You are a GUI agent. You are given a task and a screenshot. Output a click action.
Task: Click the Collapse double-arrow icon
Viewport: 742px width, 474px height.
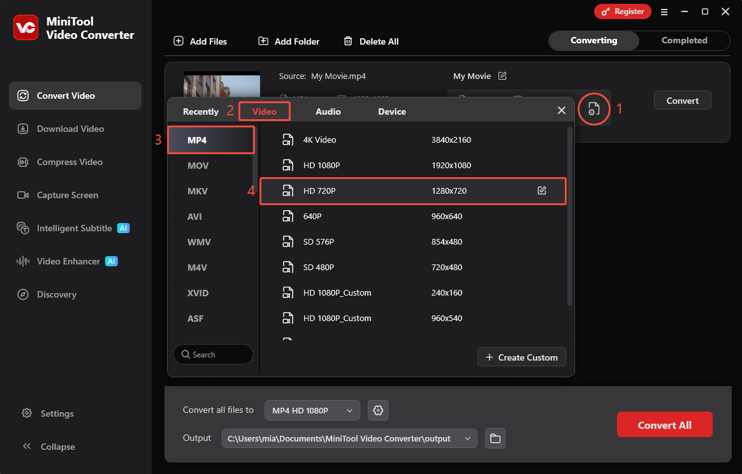[x=27, y=446]
